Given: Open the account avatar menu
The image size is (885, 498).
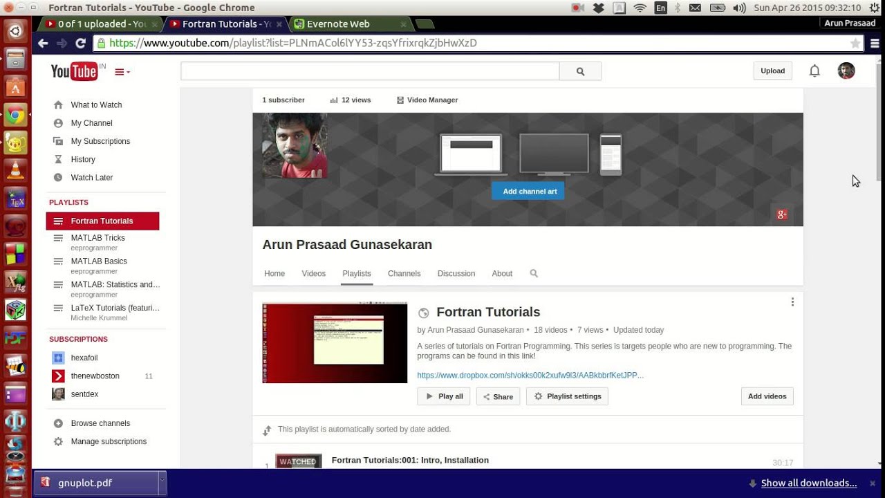Looking at the screenshot, I should [846, 71].
